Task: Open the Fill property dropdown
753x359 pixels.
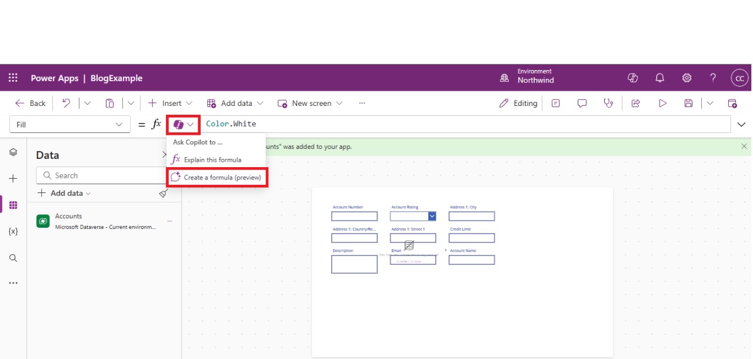Action: (69, 125)
